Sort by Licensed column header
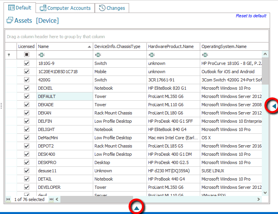This screenshot has width=278, height=214. (26, 46)
